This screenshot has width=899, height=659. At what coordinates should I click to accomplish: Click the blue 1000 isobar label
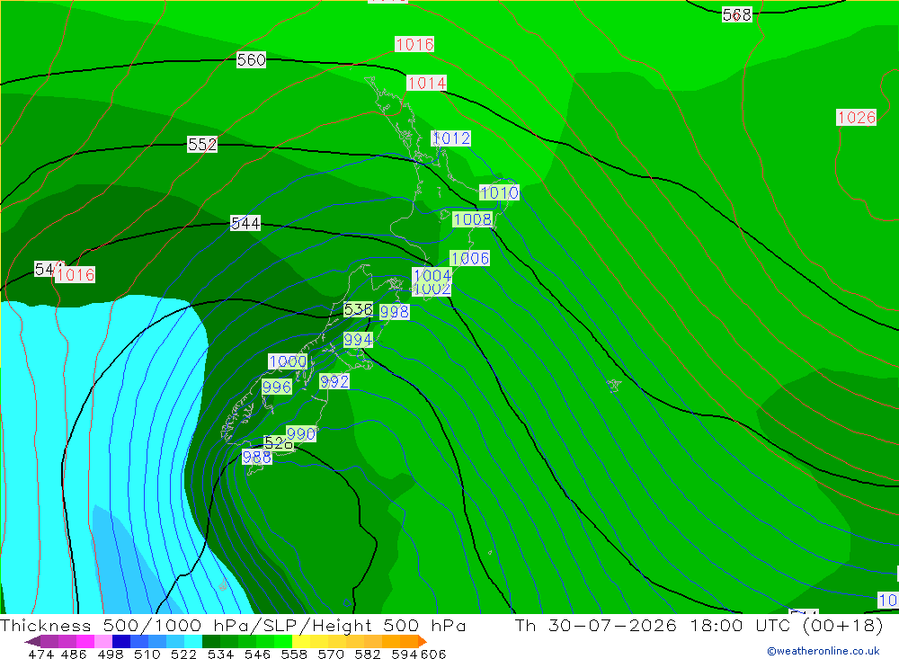click(288, 361)
